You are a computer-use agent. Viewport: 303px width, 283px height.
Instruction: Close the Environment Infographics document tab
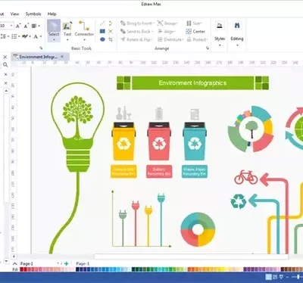pos(62,57)
